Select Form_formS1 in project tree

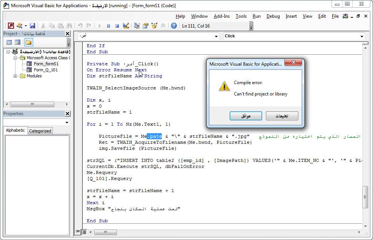pyautogui.click(x=46, y=64)
